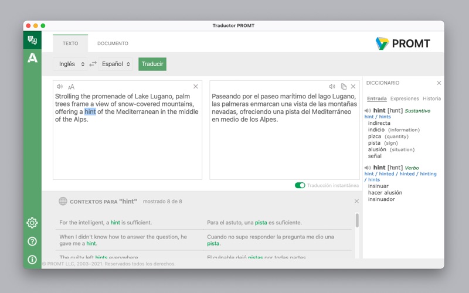Click the PROMT logo
Viewport: 469px width, 293px height.
(x=403, y=43)
